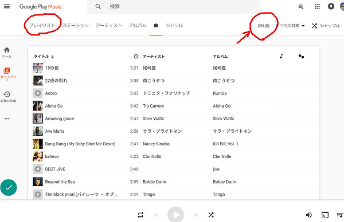Click the volume speaker icon
Screen dimensions: 344x222
(308, 215)
